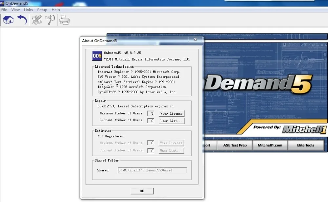Screen dimensions: 328x202
Task: Click View License button under Repair
Action: [171, 113]
